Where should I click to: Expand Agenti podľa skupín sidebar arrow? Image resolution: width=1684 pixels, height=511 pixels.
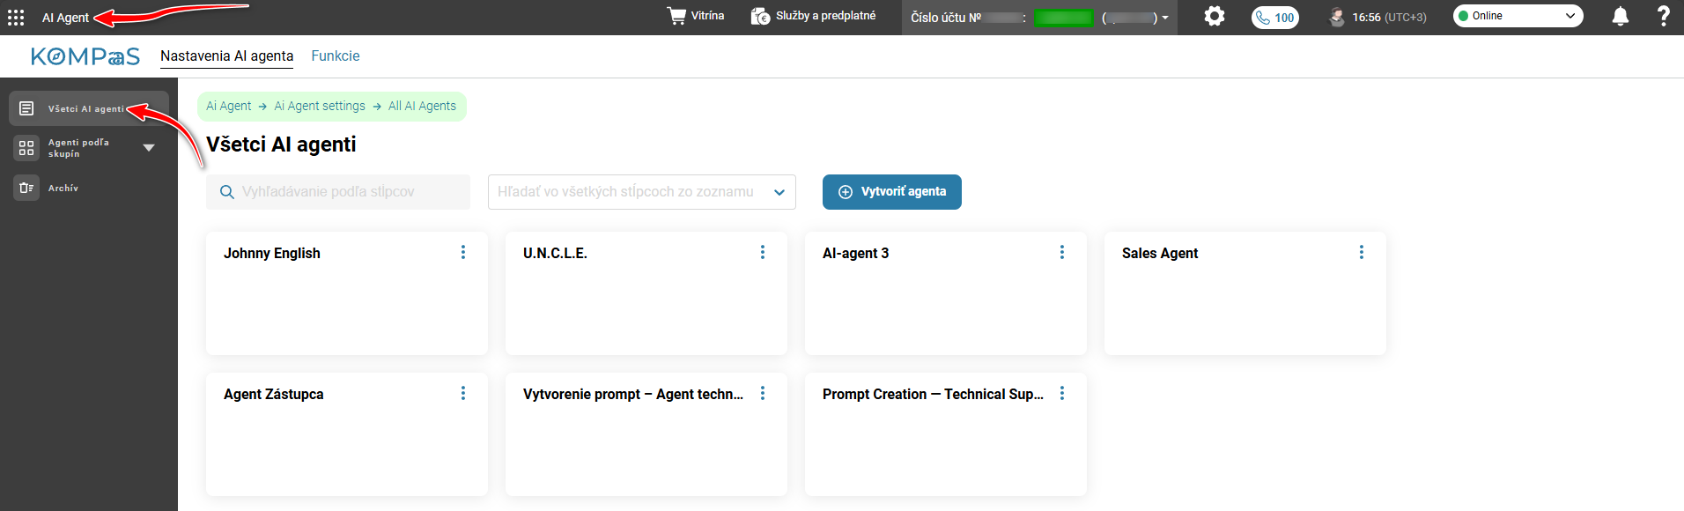(x=149, y=148)
